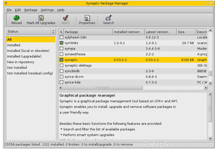This screenshot has width=217, height=151.
Task: Open the Status filter dropdown
Action: [x=31, y=32]
